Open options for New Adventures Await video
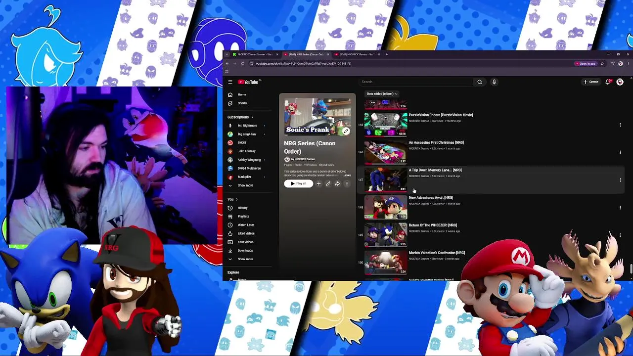Image resolution: width=633 pixels, height=356 pixels. 620,208
